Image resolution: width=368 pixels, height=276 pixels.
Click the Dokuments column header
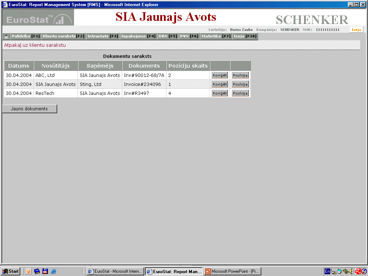click(144, 66)
